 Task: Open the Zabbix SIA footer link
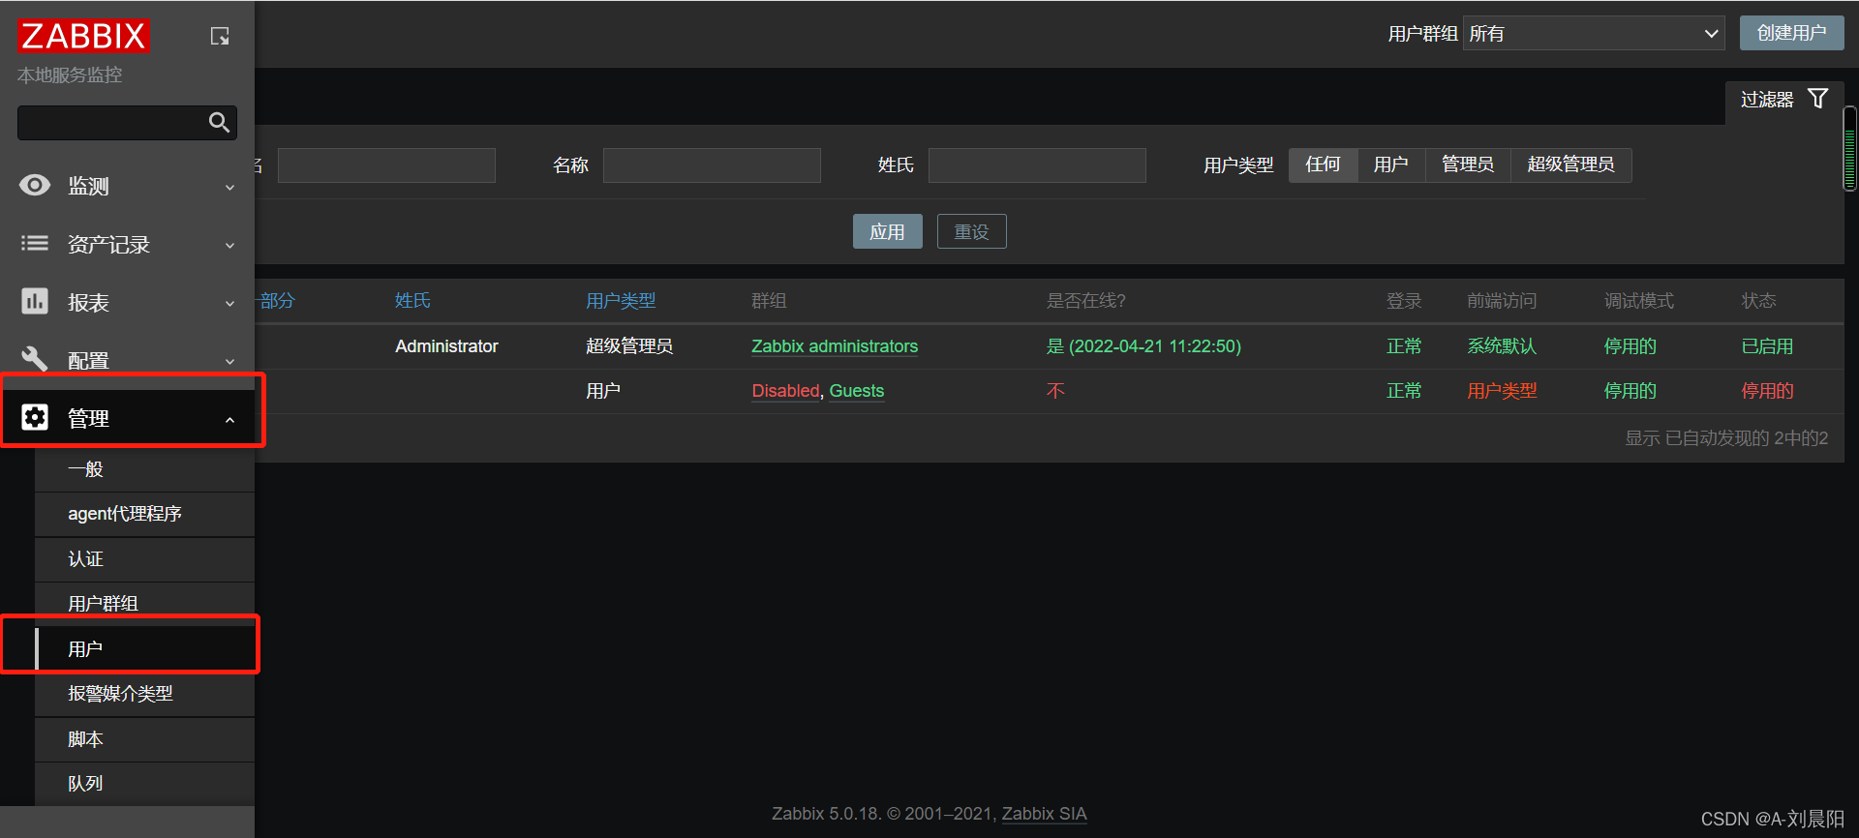click(x=1044, y=814)
